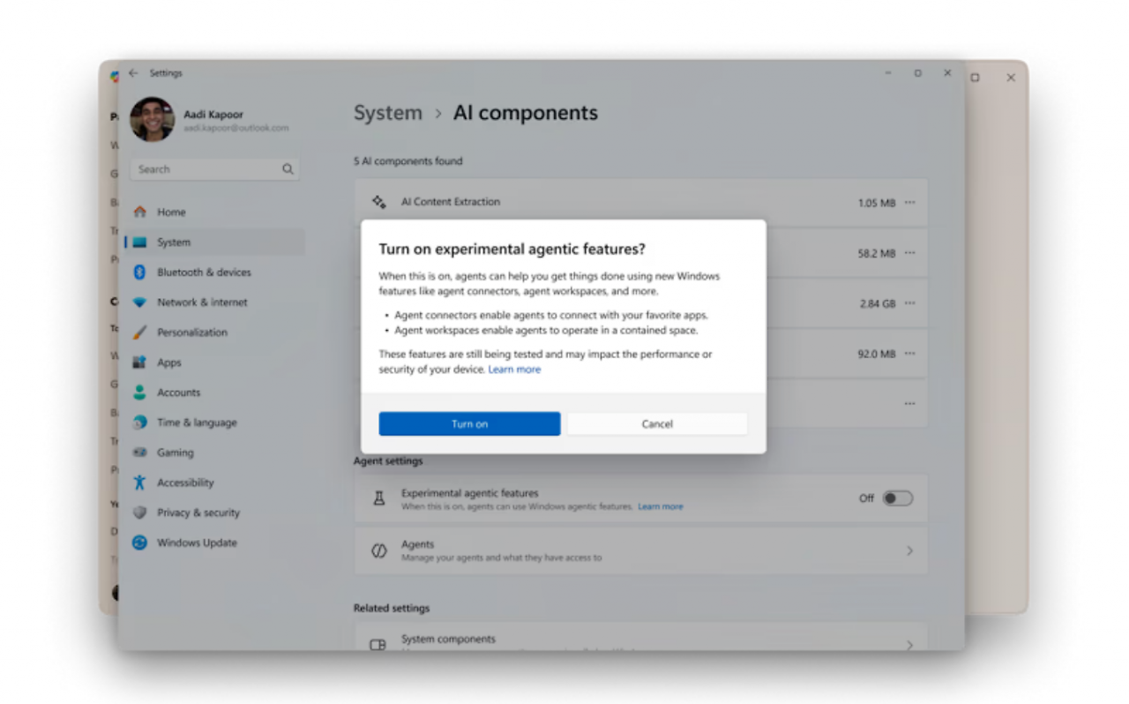Click the Accessibility figure icon
The width and height of the screenshot is (1129, 704).
(139, 482)
